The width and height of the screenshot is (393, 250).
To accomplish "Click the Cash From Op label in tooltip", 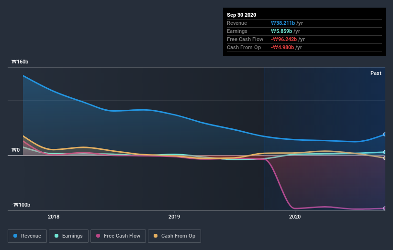I will (244, 47).
